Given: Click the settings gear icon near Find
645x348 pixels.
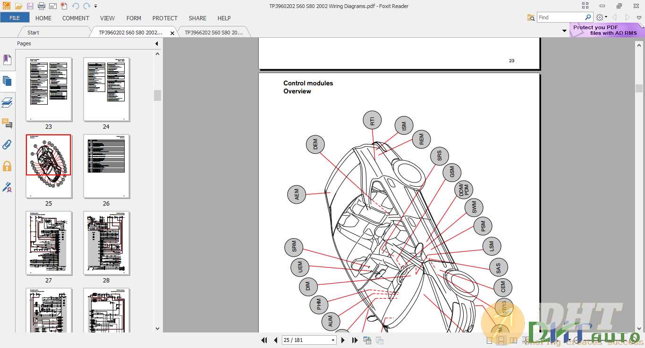Looking at the screenshot, I should (x=600, y=17).
